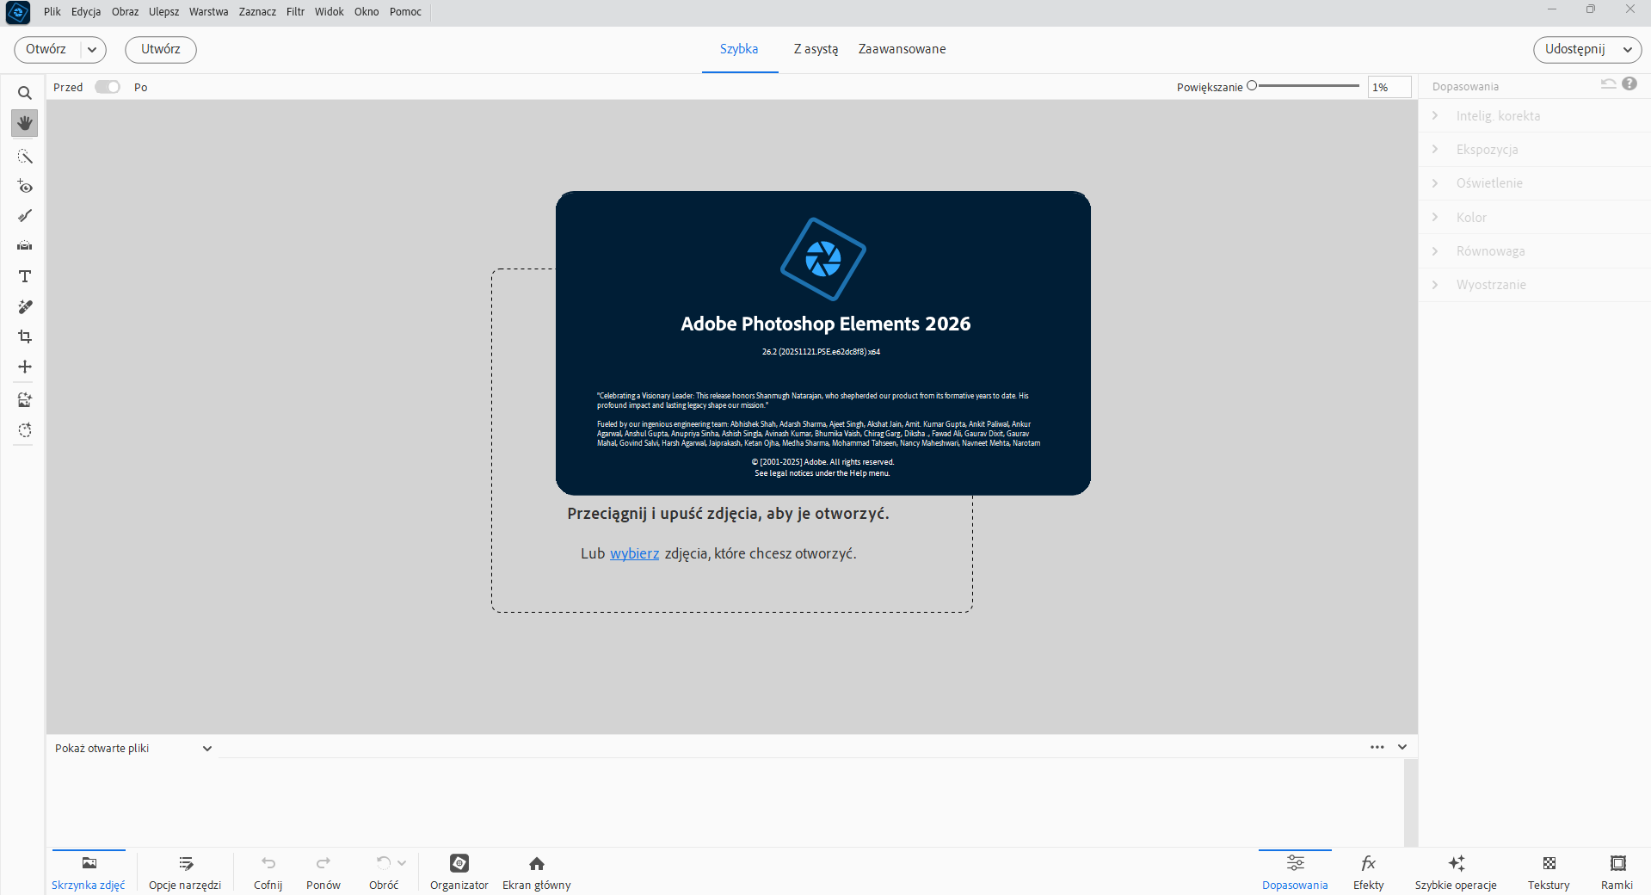Click the zoom percentage input field
1651x895 pixels.
point(1389,87)
